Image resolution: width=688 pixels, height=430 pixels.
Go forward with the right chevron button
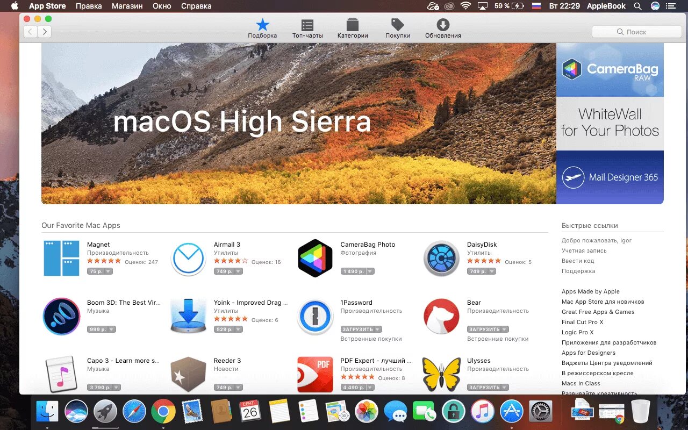click(45, 32)
